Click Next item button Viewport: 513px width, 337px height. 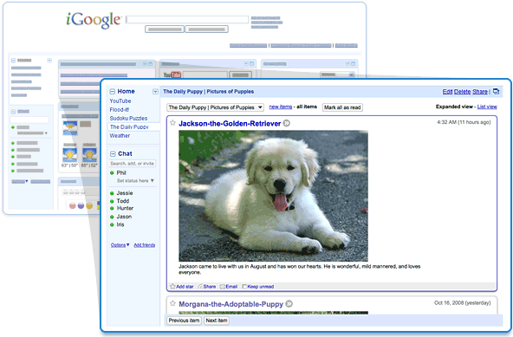[x=217, y=321]
